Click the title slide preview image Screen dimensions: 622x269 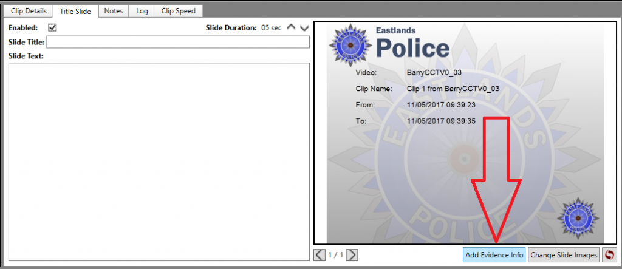[465, 133]
